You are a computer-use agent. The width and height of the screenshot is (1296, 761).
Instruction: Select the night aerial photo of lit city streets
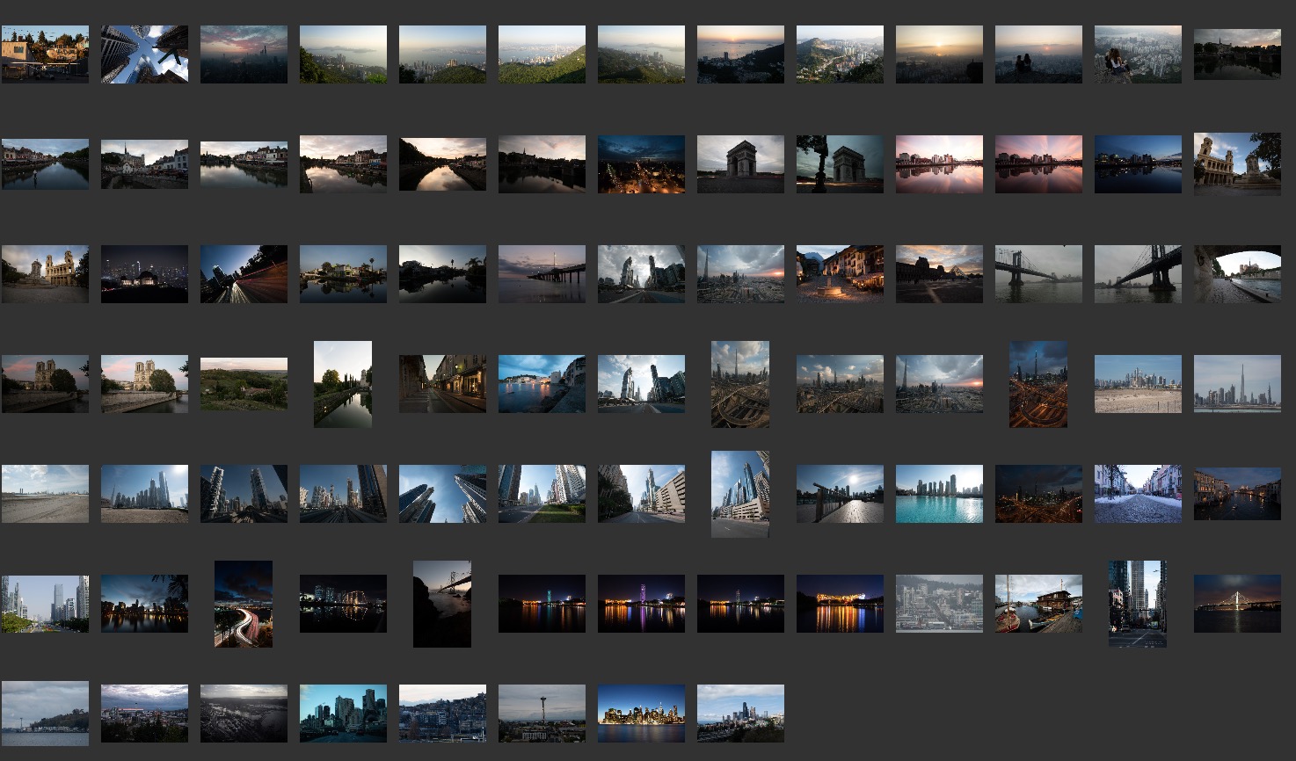(641, 164)
